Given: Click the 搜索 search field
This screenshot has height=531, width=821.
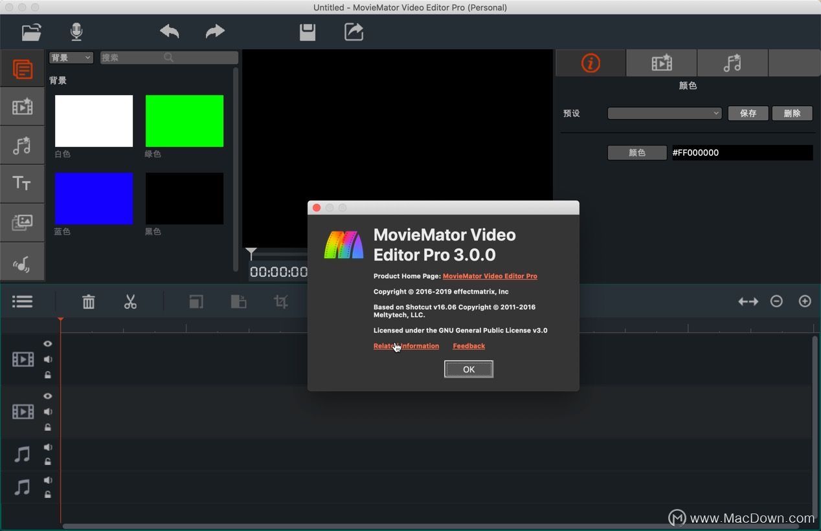Looking at the screenshot, I should (x=169, y=58).
